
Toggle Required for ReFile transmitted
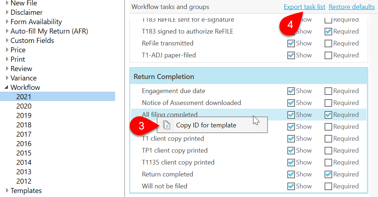point(328,43)
